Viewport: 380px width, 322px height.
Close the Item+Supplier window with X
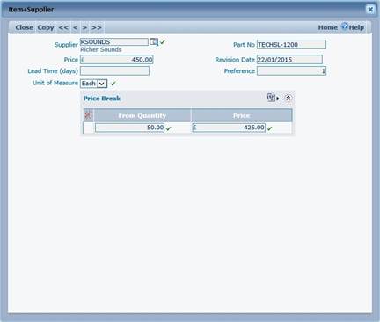pyautogui.click(x=370, y=10)
